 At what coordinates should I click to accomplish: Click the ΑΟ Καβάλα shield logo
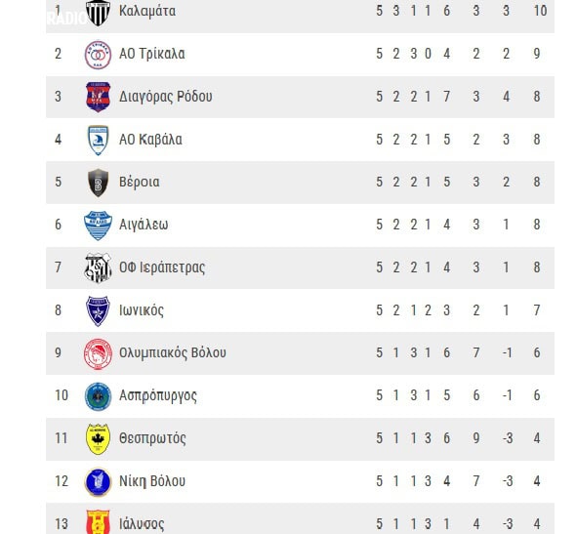[98, 141]
